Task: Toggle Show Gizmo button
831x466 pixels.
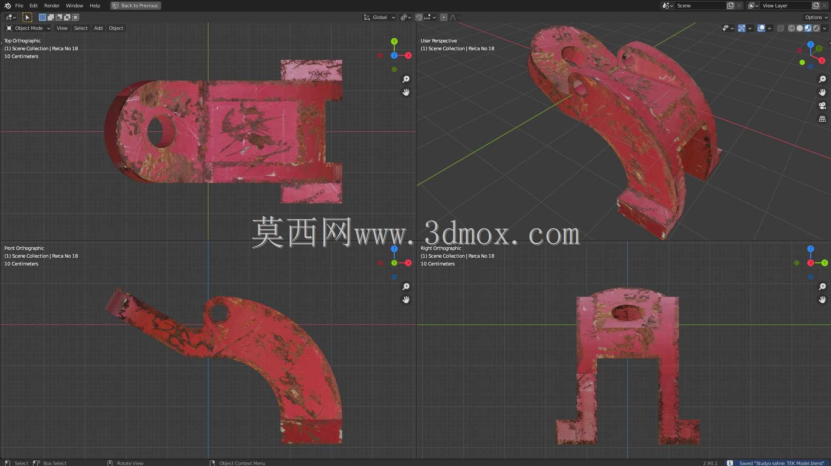Action: pyautogui.click(x=742, y=28)
